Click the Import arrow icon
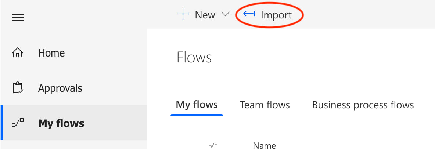This screenshot has width=435, height=149. coord(249,14)
